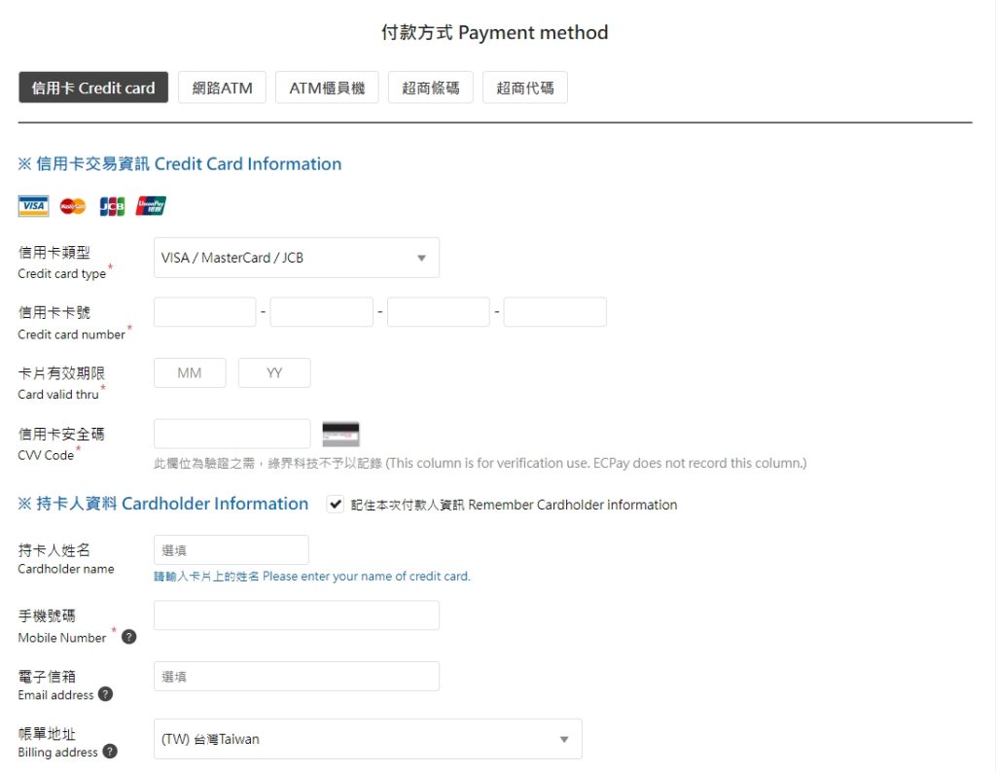Select the UnionPay card brand icon
This screenshot has width=996, height=772.
tap(150, 205)
